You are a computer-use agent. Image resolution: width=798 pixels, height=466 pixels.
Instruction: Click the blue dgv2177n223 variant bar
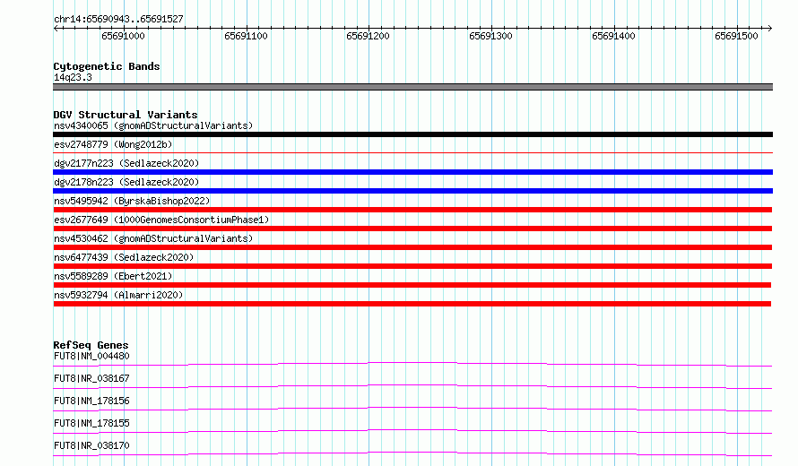[x=412, y=172]
